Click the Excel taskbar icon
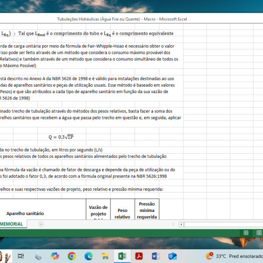Image resolution: width=263 pixels, height=263 pixels. coord(122,256)
